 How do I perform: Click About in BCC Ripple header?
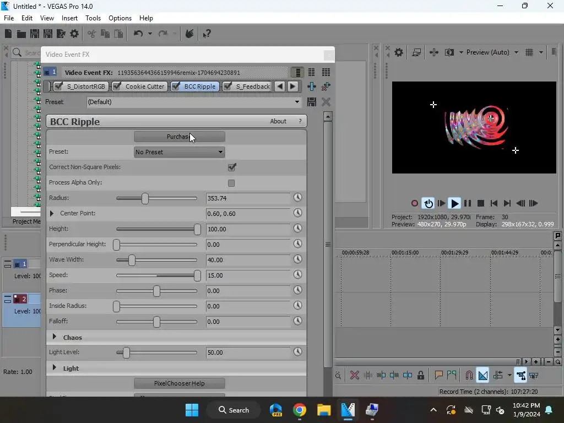[278, 121]
